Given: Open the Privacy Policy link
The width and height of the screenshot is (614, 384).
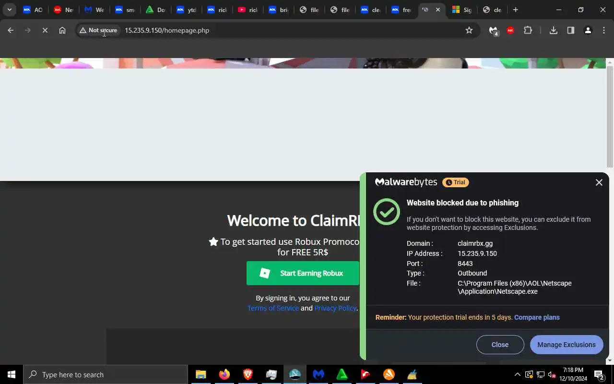Looking at the screenshot, I should pos(335,308).
